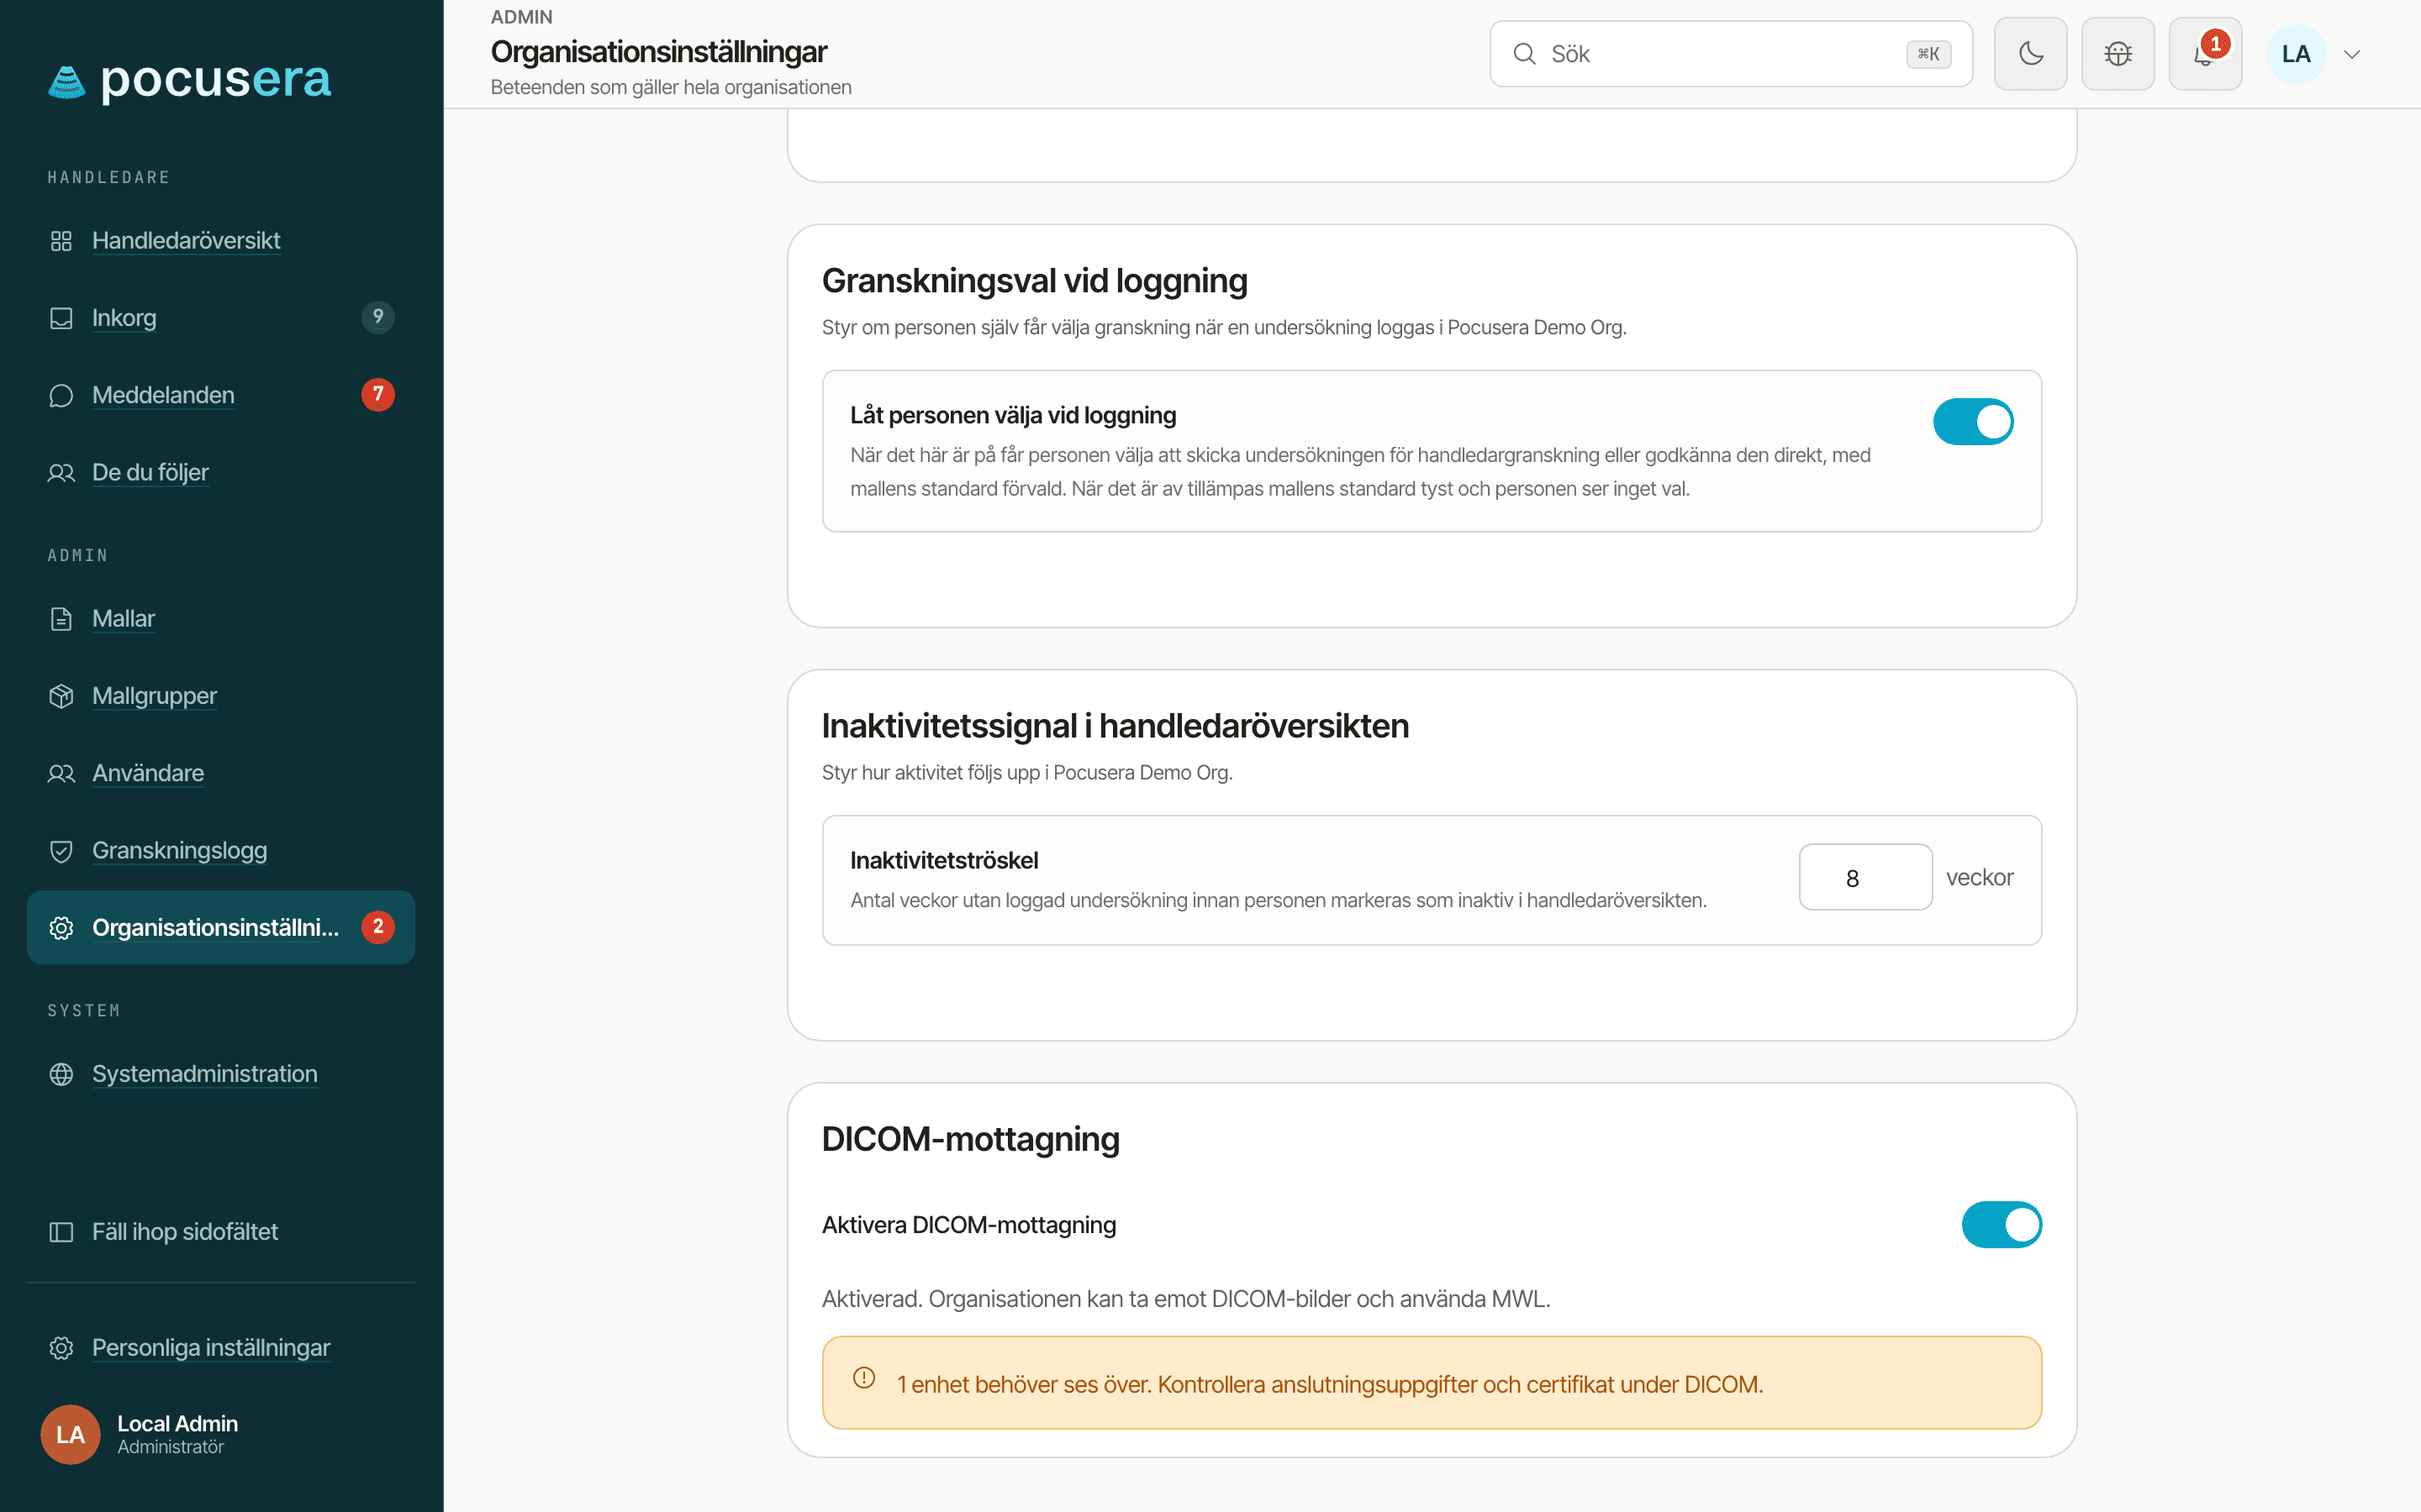This screenshot has width=2421, height=1512.
Task: Click the Inkorg inbox icon
Action: [x=61, y=318]
